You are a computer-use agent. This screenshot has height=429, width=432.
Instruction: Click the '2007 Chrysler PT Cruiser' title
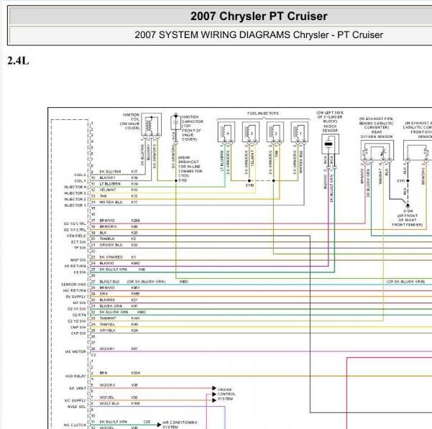pyautogui.click(x=259, y=16)
